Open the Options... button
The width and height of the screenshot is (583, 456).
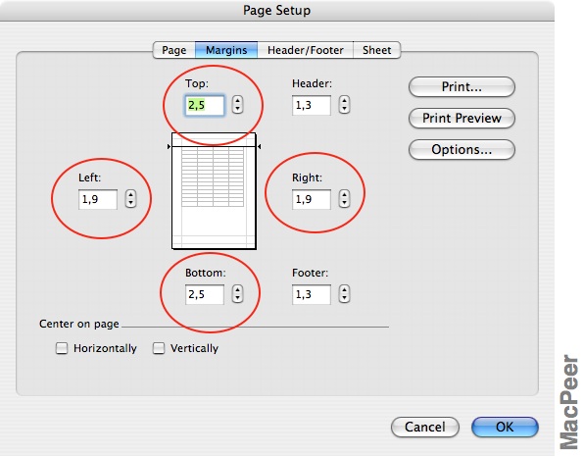[x=462, y=150]
